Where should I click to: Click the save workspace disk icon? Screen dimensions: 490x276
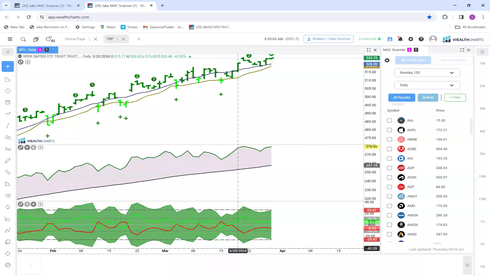390,39
